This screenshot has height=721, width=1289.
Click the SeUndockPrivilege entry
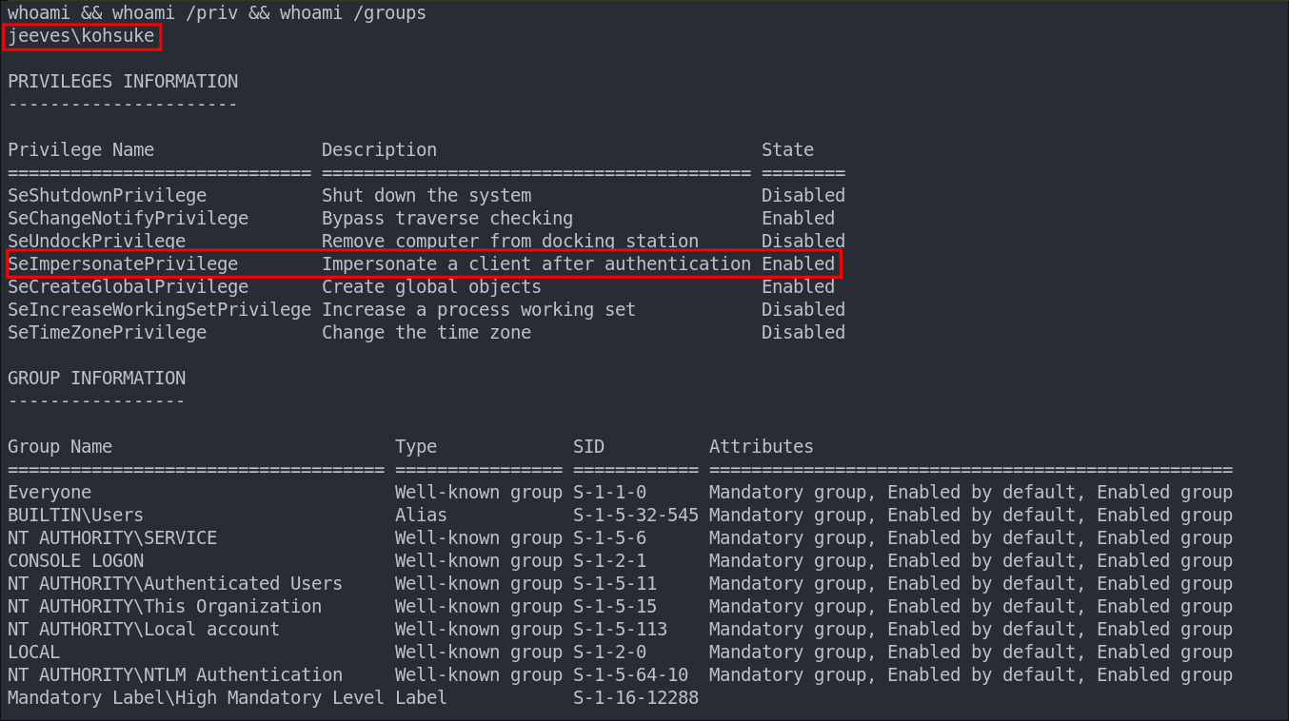pos(97,242)
